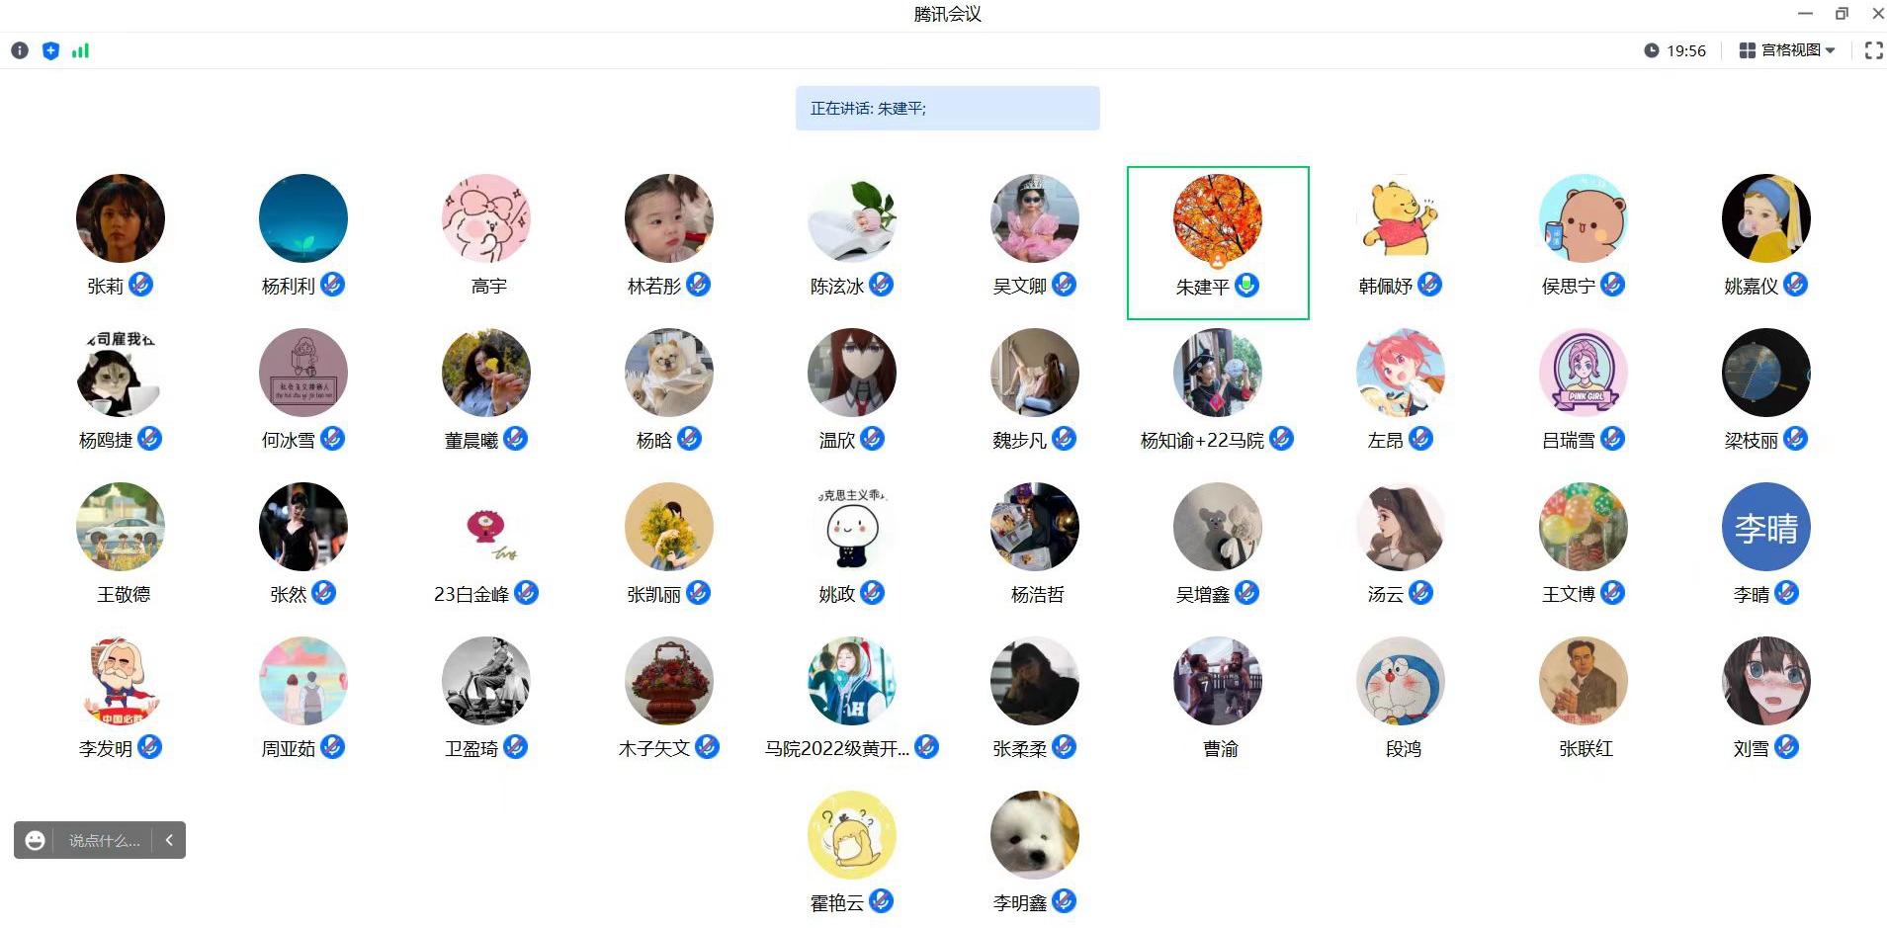
Task: Click the muted mic icon beside 张莉
Action: point(141,285)
